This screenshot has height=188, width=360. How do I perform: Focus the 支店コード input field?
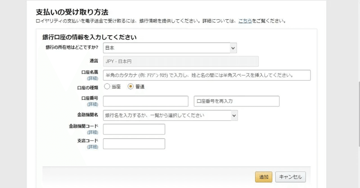pos(134,144)
